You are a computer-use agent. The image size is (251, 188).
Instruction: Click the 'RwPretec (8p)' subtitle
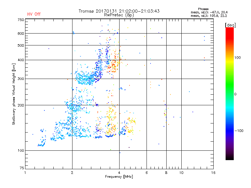119,15
